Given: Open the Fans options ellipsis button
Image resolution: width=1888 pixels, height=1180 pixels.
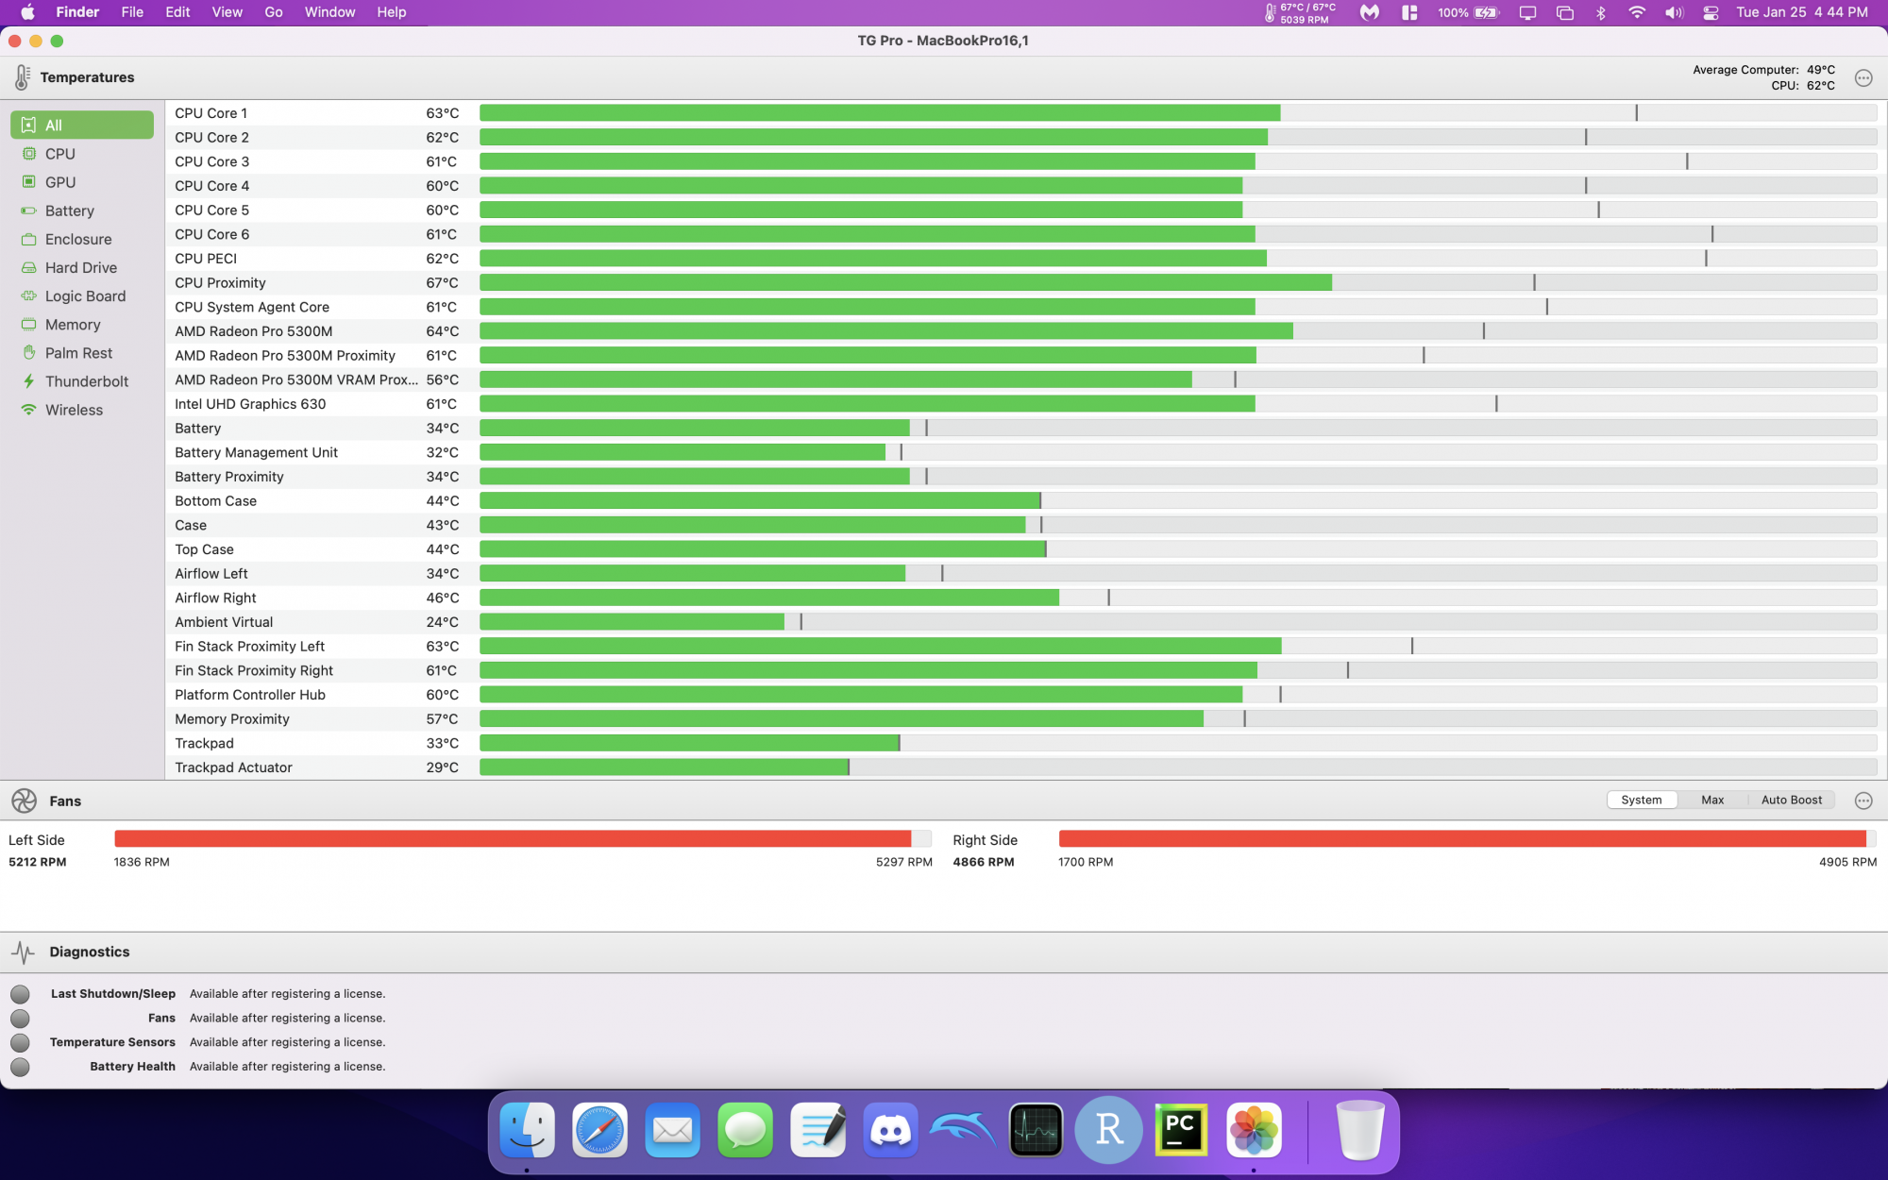Looking at the screenshot, I should coord(1863,801).
